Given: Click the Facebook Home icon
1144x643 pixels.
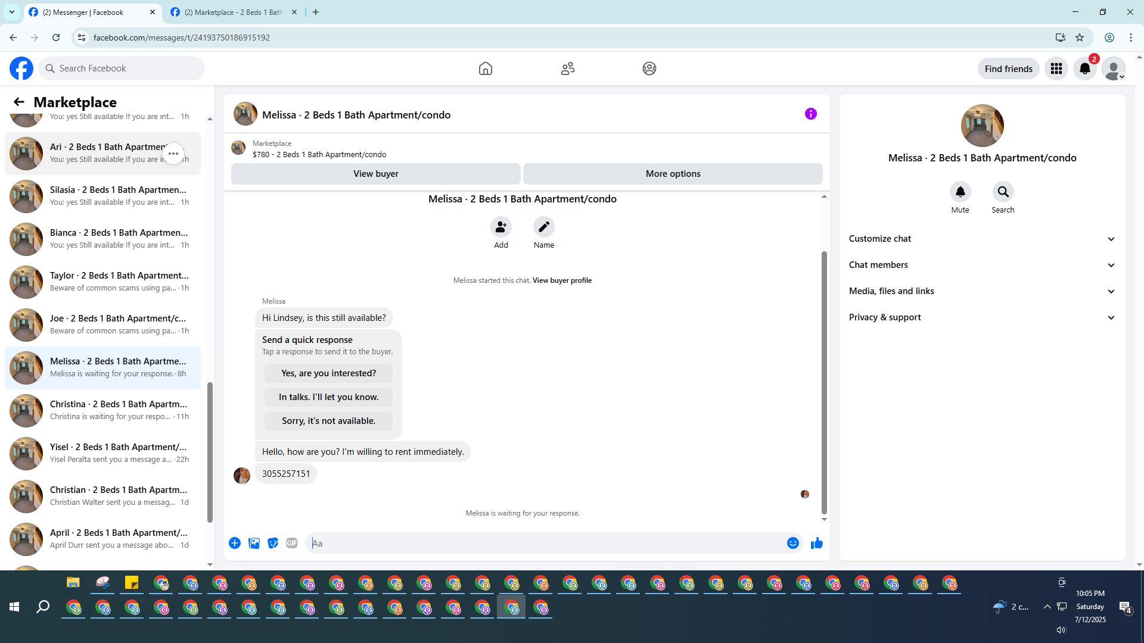Looking at the screenshot, I should click(x=485, y=68).
